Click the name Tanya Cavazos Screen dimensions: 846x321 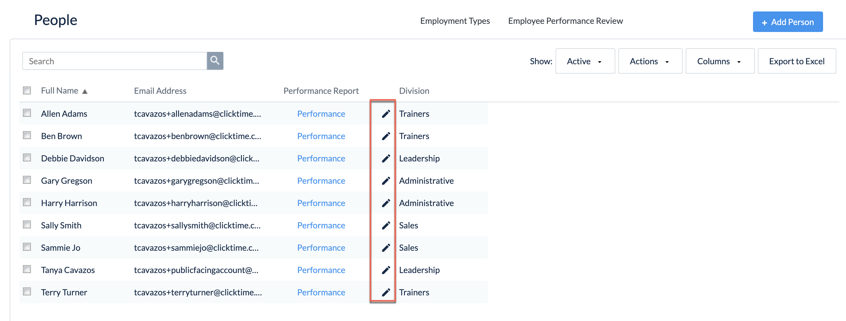click(68, 270)
